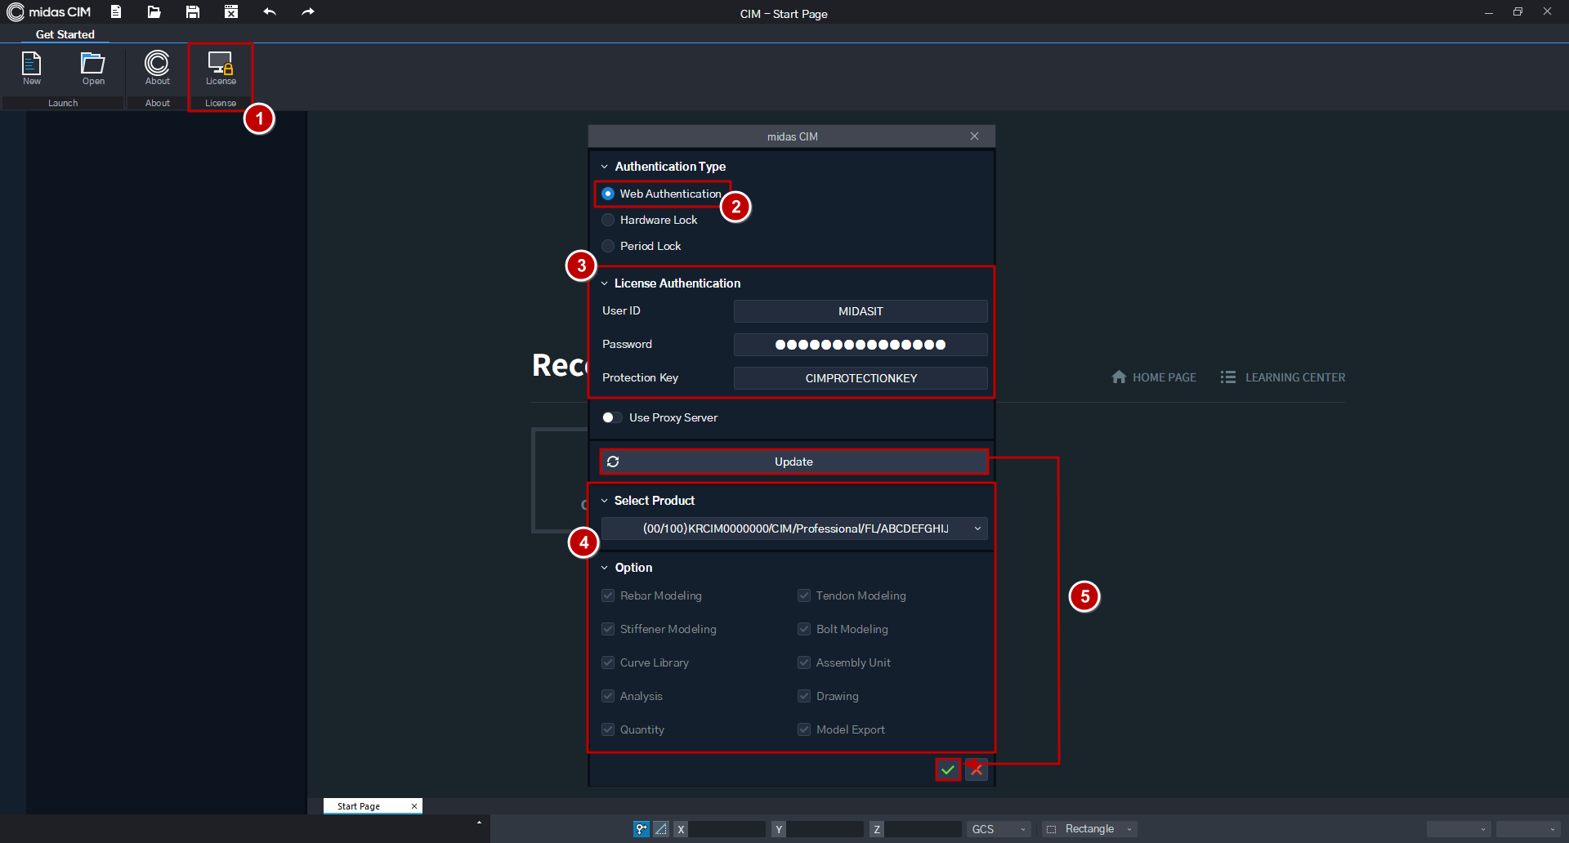The height and width of the screenshot is (843, 1569).
Task: Open the License ribbon icon
Action: click(x=221, y=68)
